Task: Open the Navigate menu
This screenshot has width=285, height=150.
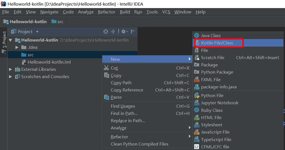Action: [x=49, y=12]
